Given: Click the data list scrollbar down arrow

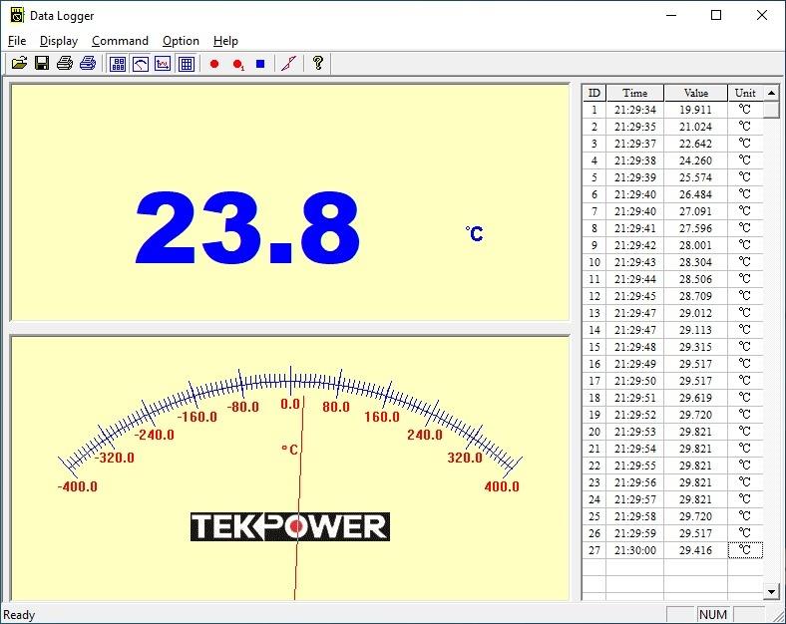Looking at the screenshot, I should tap(770, 592).
